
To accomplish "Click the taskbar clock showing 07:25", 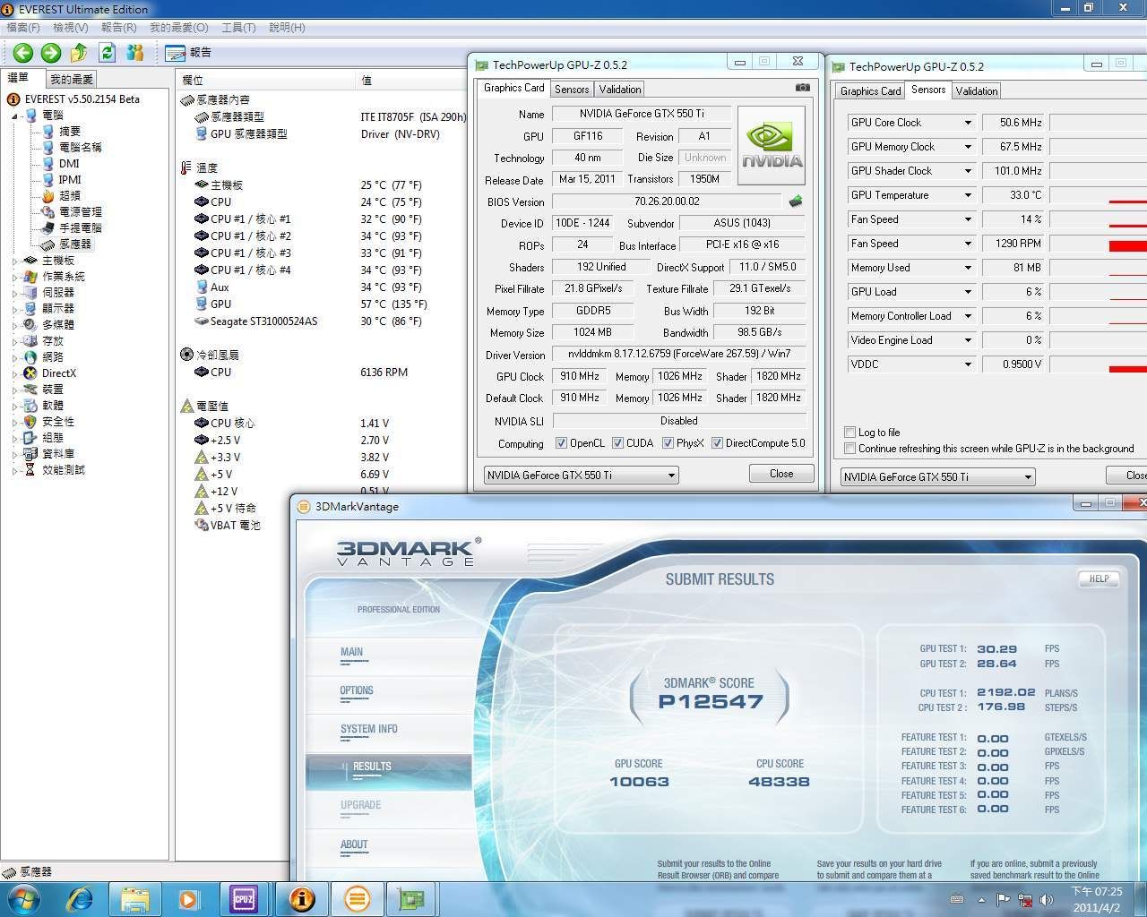I will 1097,899.
